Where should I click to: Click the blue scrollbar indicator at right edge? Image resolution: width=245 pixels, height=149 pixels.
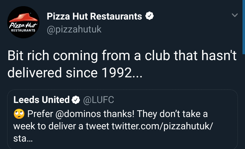(x=243, y=27)
